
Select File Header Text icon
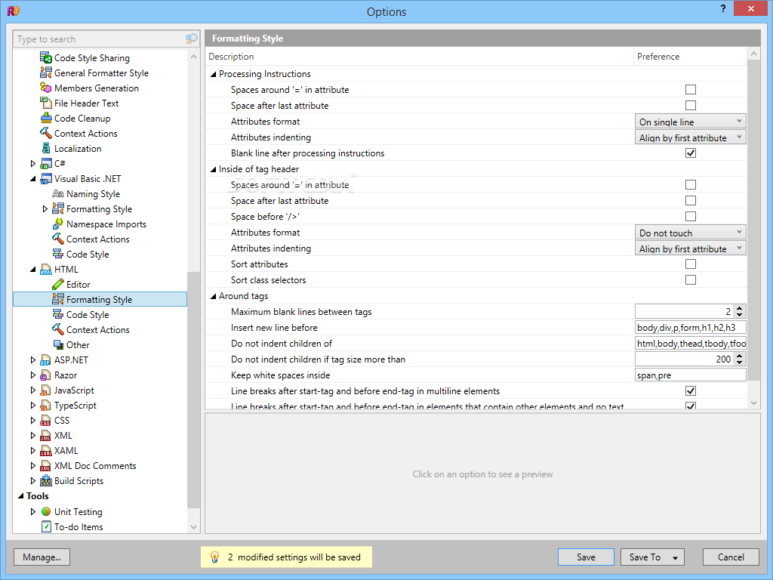click(46, 103)
